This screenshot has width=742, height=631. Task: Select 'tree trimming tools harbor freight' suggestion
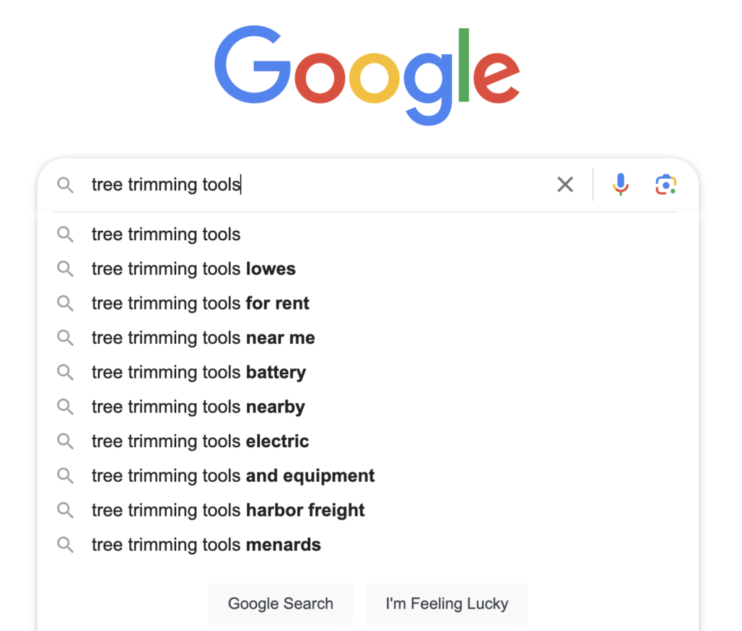(228, 510)
